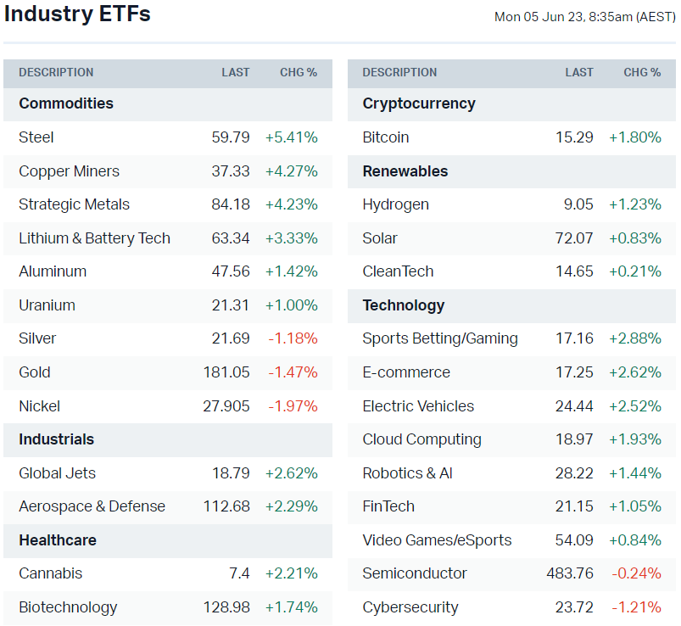This screenshot has width=681, height=626.
Task: Select the Technology category heading
Action: click(404, 305)
